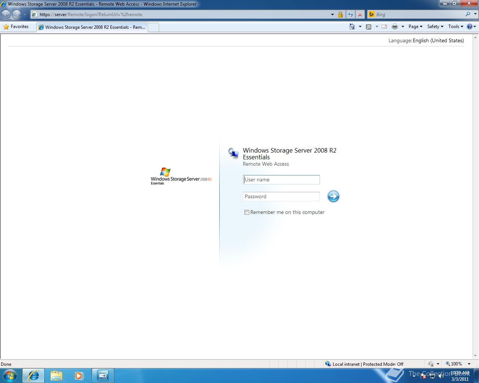Click the Password field
The width and height of the screenshot is (479, 383).
tap(281, 196)
